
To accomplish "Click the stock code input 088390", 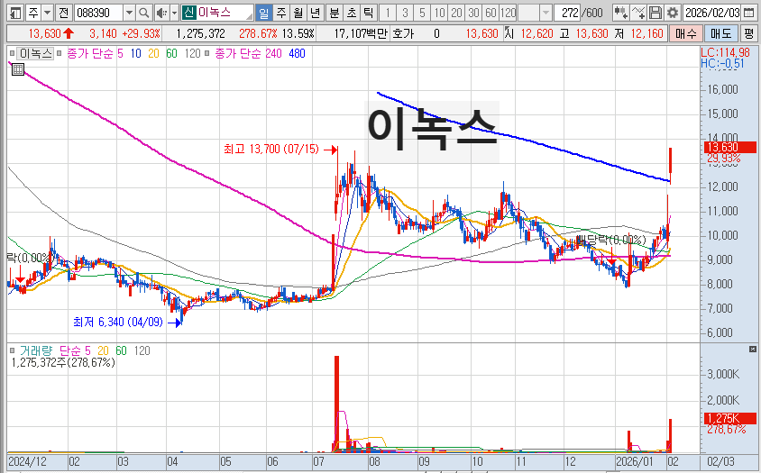I will pyautogui.click(x=99, y=13).
